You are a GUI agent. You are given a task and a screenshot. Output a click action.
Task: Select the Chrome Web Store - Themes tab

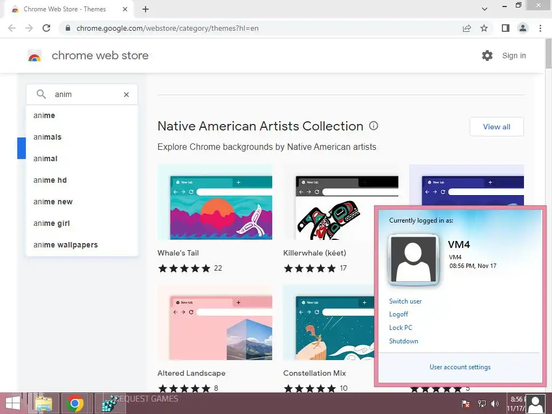pyautogui.click(x=69, y=9)
